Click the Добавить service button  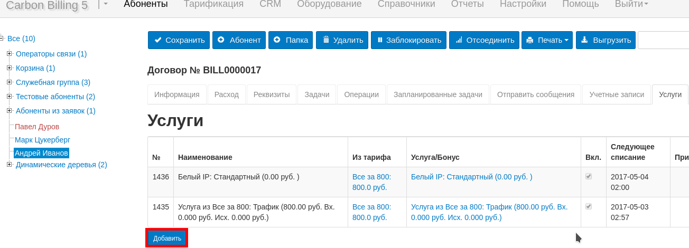point(166,239)
